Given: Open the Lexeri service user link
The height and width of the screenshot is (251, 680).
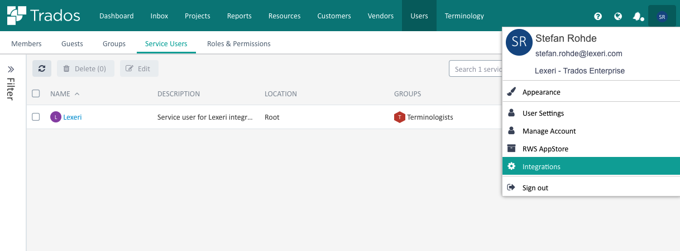Looking at the screenshot, I should [x=73, y=117].
